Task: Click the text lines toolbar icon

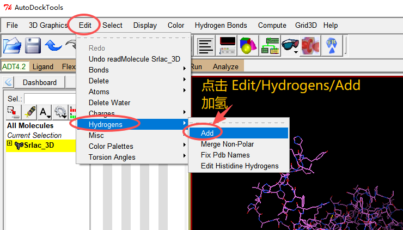Action: (x=205, y=46)
